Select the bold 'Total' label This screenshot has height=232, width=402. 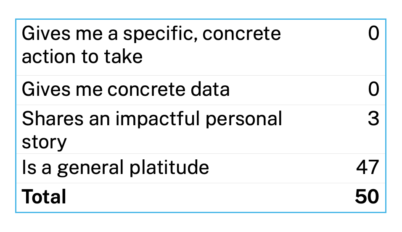(44, 197)
